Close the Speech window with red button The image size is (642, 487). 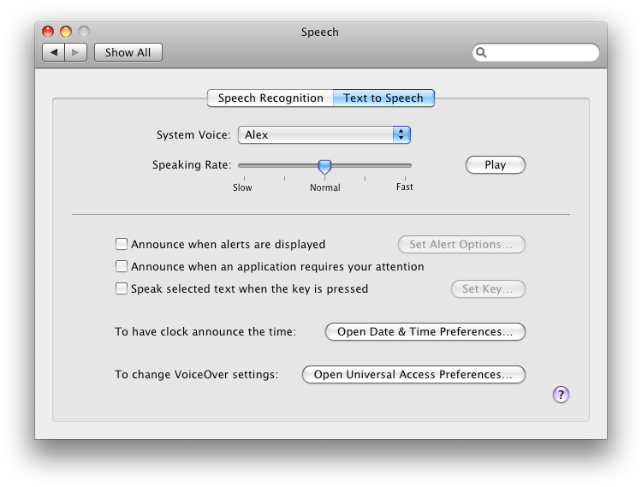[x=49, y=33]
